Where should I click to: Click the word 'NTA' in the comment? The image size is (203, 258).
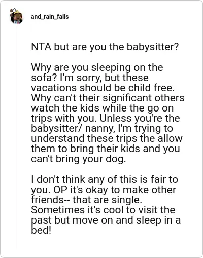coord(41,47)
